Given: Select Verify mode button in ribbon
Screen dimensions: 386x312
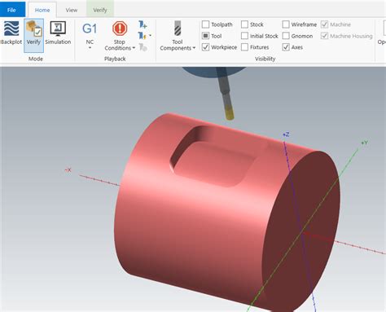Looking at the screenshot, I should [x=33, y=36].
